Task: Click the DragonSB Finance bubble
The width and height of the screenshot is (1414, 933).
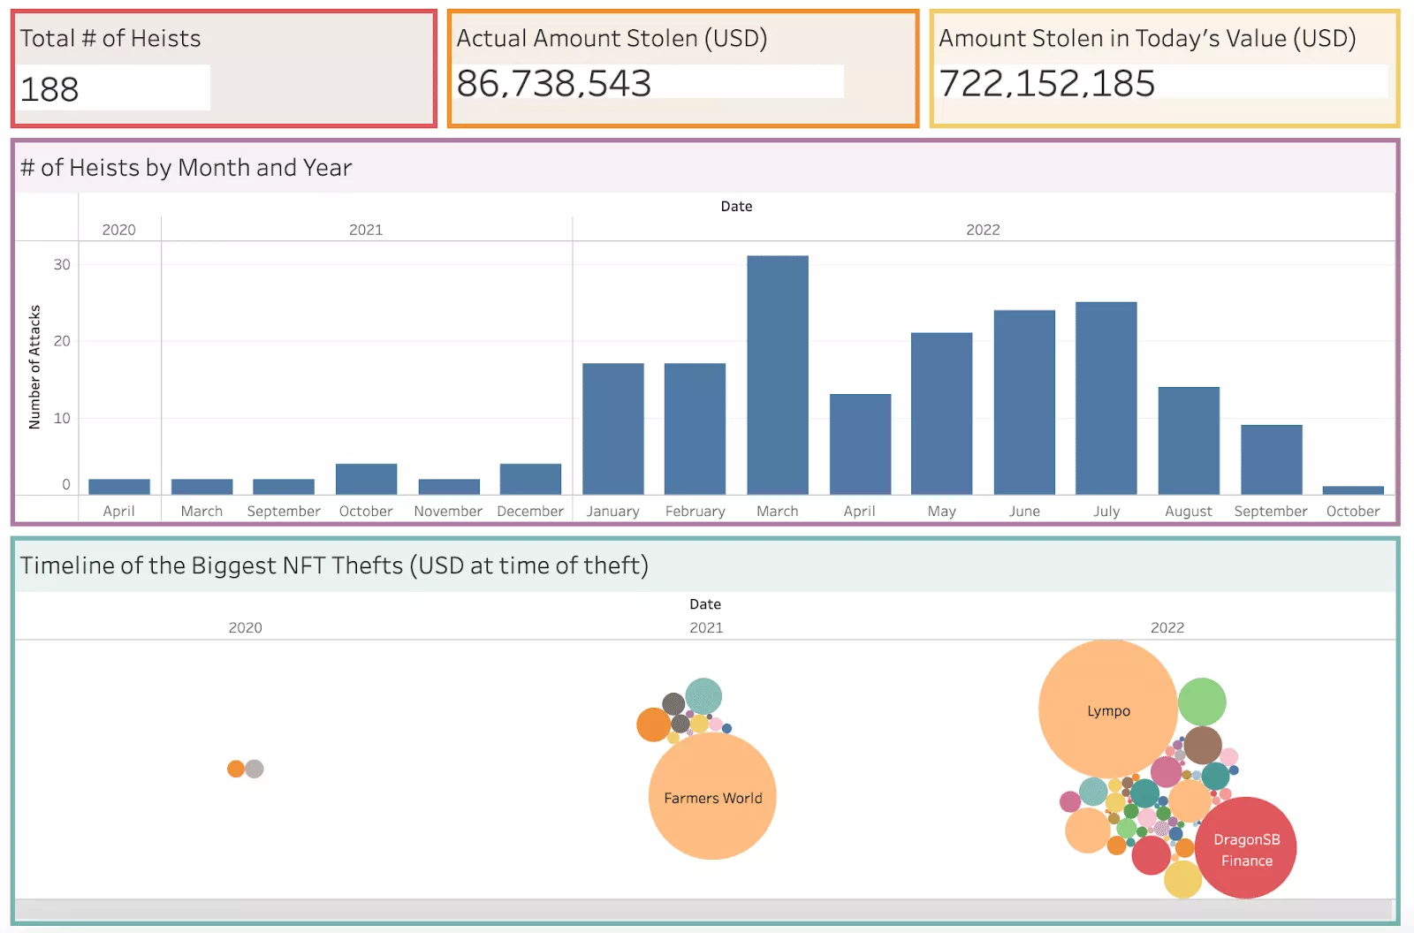Action: click(1246, 848)
